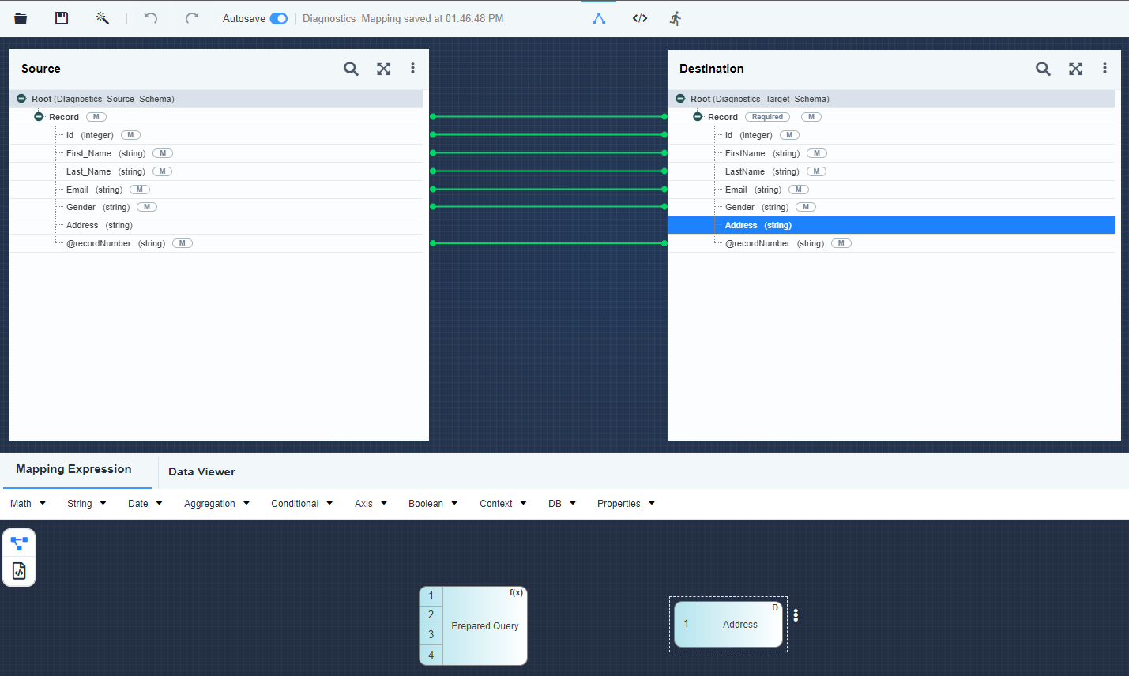
Task: Toggle the Autosave switch
Action: [x=279, y=18]
